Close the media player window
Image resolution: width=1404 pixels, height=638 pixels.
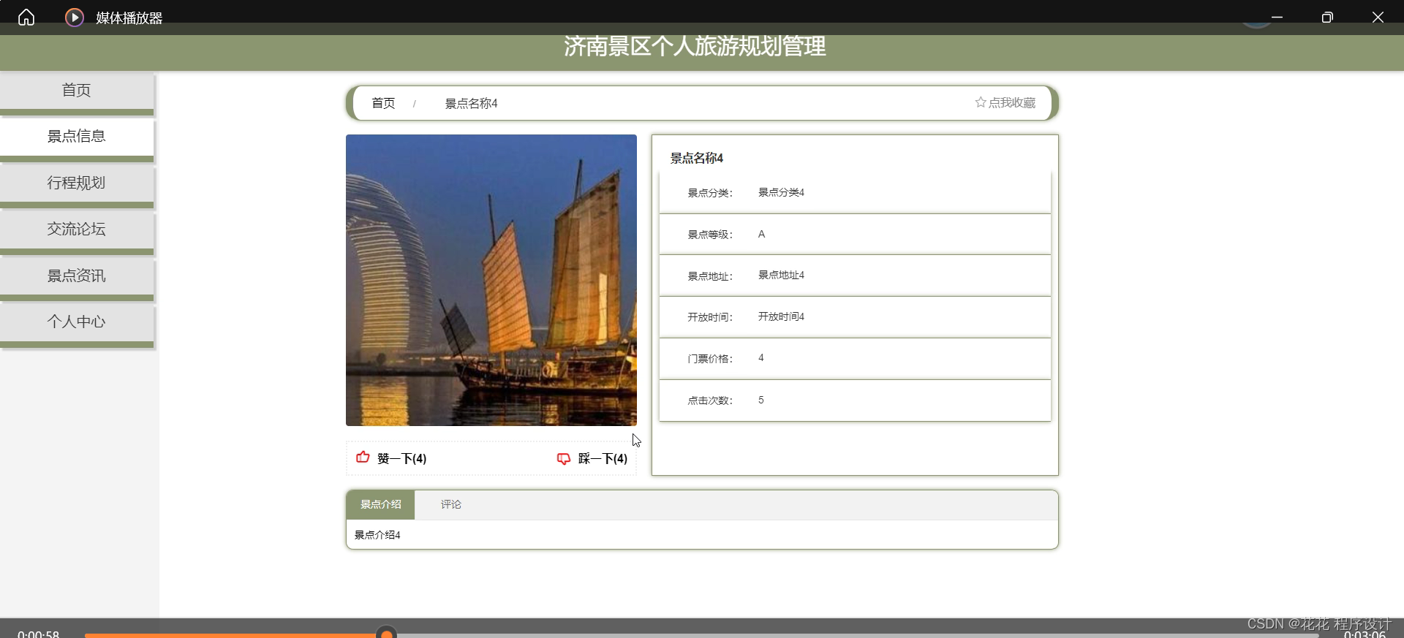[x=1378, y=17]
